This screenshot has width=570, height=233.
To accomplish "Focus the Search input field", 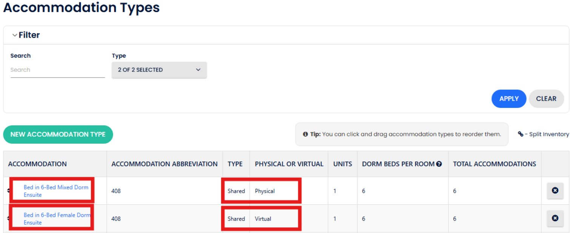I will [57, 70].
